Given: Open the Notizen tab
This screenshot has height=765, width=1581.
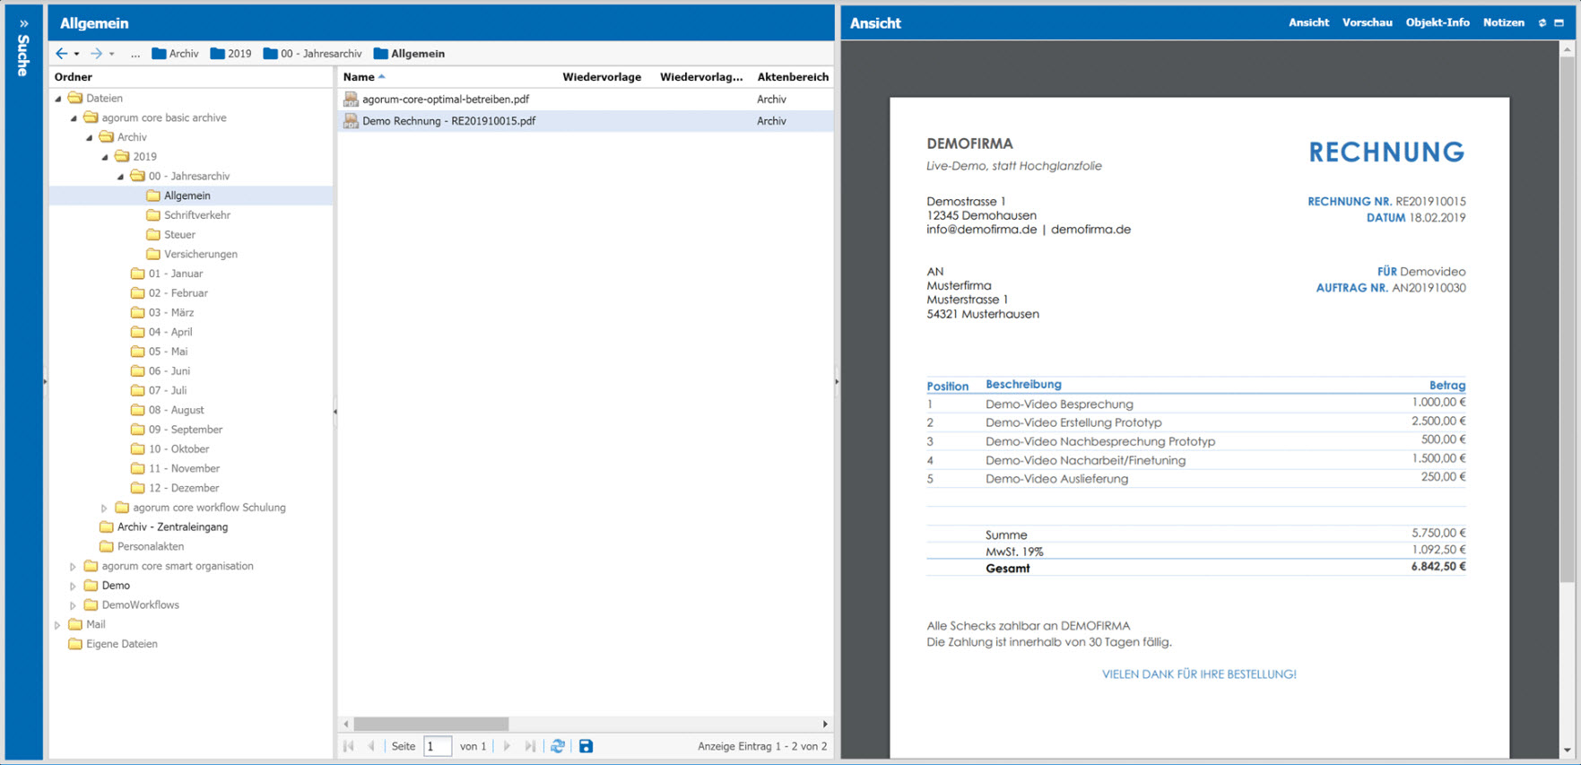Looking at the screenshot, I should 1503,22.
